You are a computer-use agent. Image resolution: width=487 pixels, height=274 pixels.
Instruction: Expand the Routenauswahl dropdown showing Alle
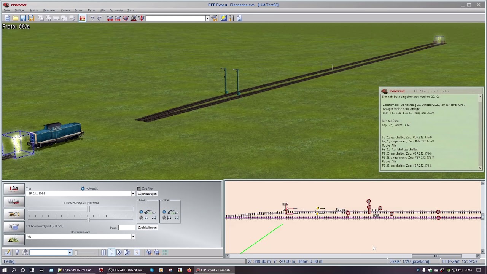pyautogui.click(x=133, y=237)
